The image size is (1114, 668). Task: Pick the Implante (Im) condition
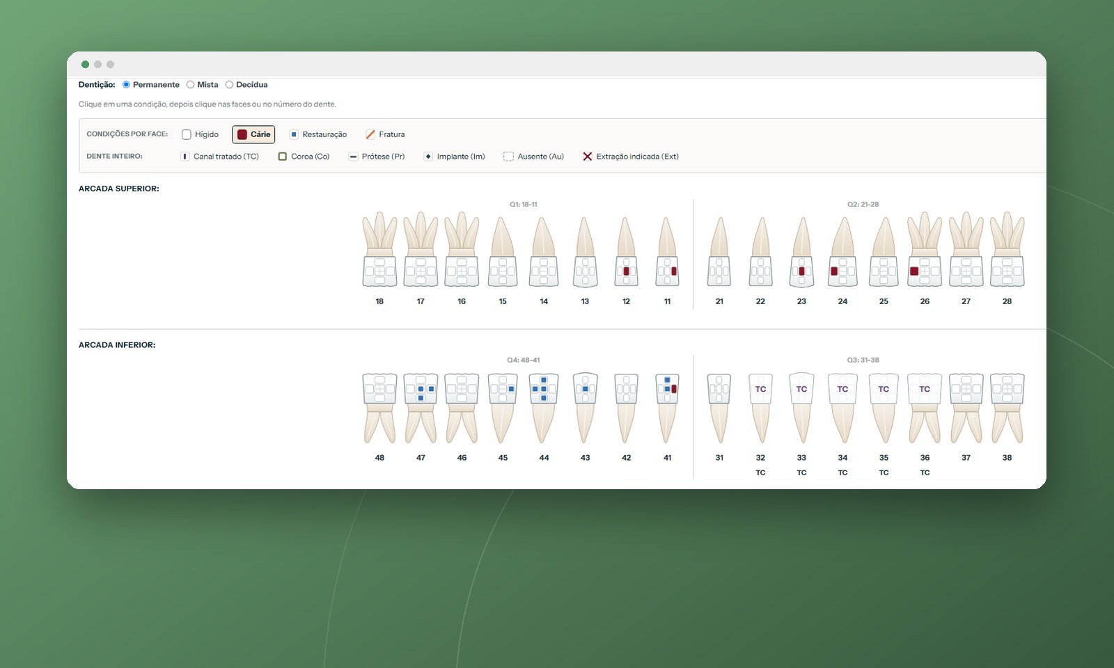coord(454,157)
